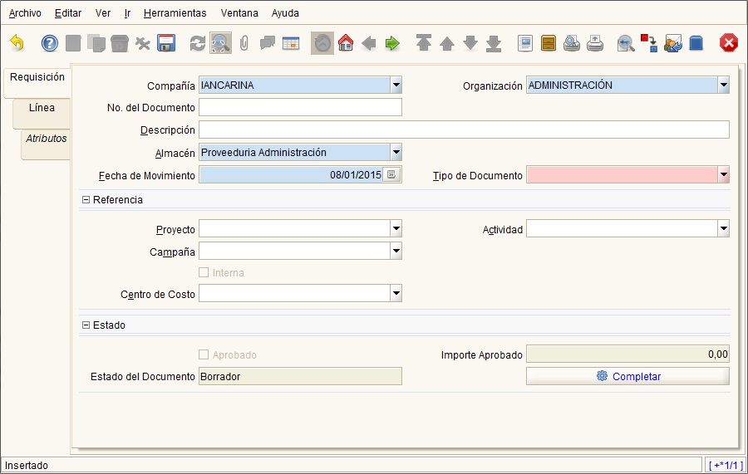Viewport: 748px width, 474px height.
Task: Click the yellow Undo changes arrow icon
Action: pos(17,43)
